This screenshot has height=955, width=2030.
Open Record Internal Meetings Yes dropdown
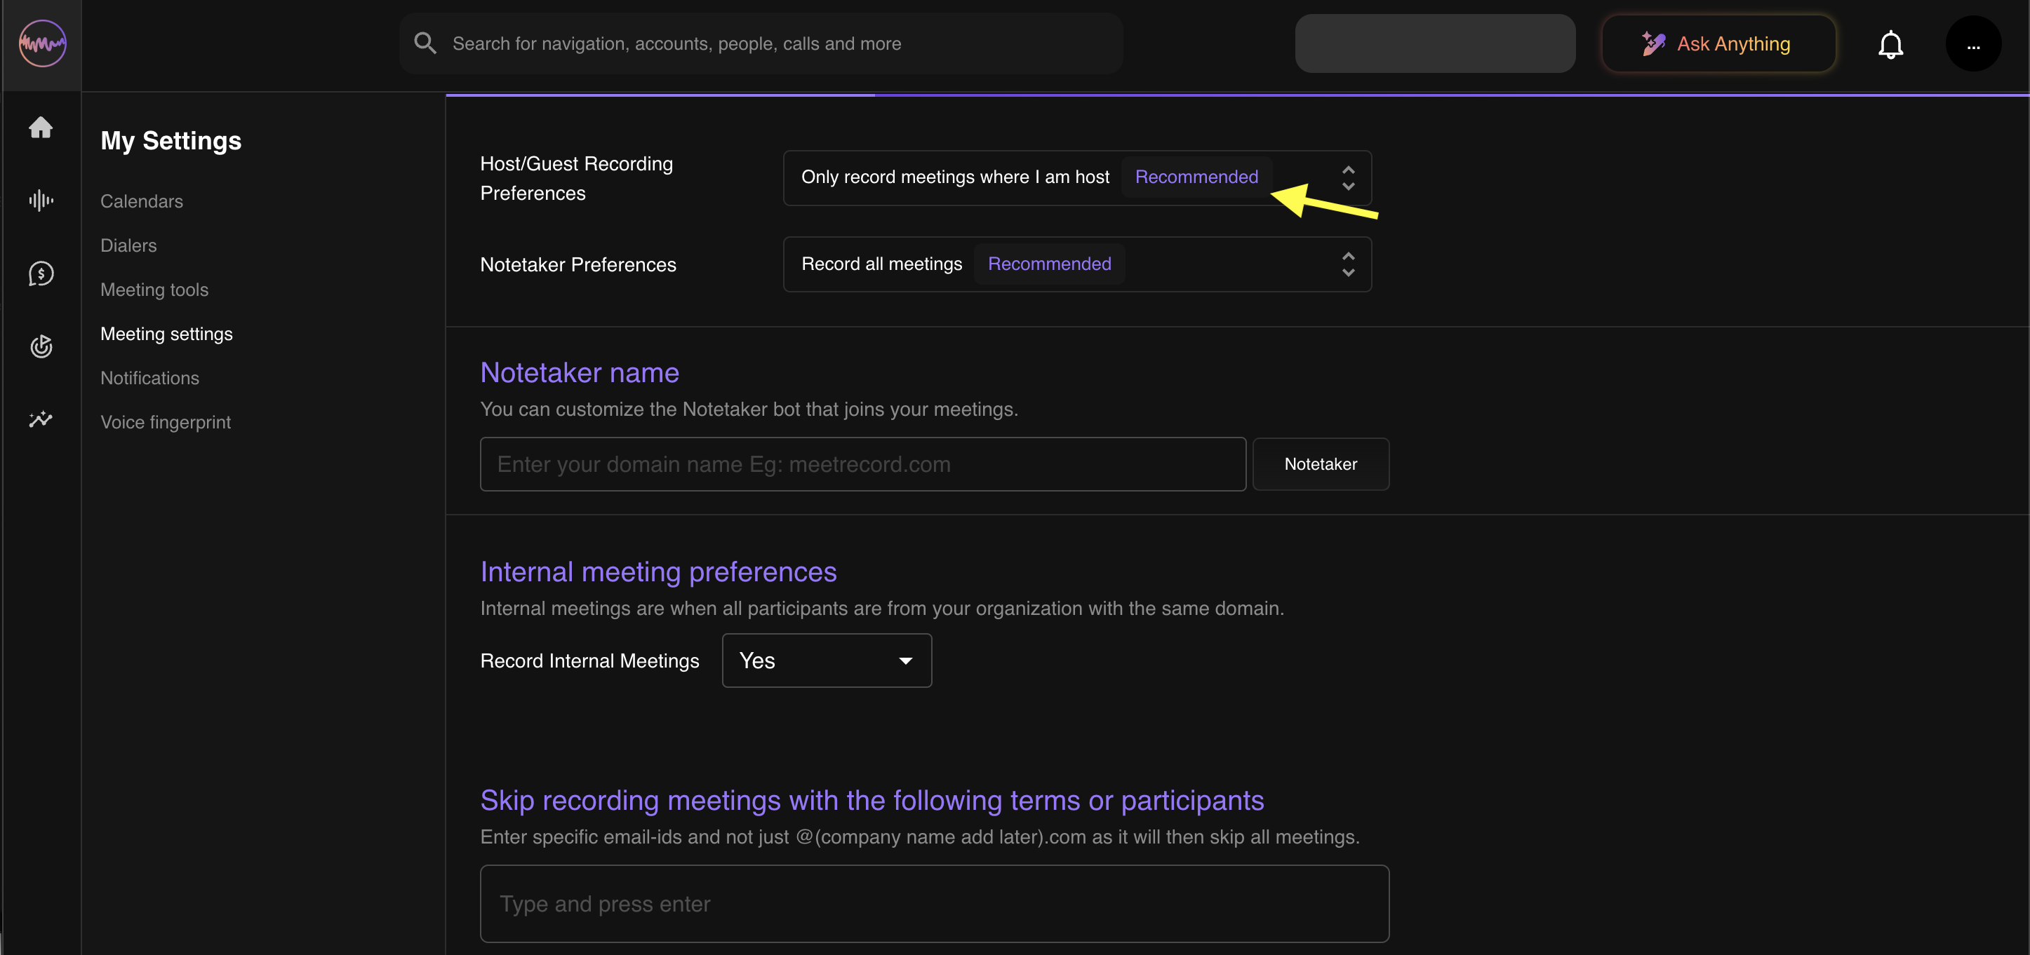tap(826, 661)
